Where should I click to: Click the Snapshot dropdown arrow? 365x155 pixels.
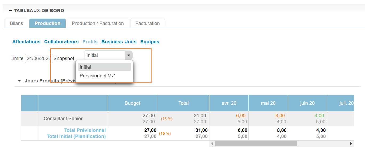(129, 55)
